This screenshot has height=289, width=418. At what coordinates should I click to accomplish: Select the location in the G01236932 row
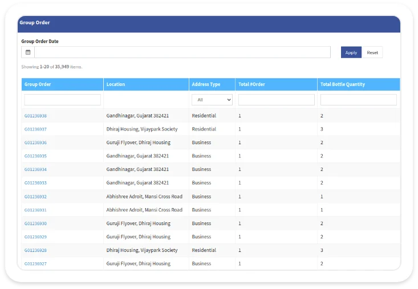144,197
